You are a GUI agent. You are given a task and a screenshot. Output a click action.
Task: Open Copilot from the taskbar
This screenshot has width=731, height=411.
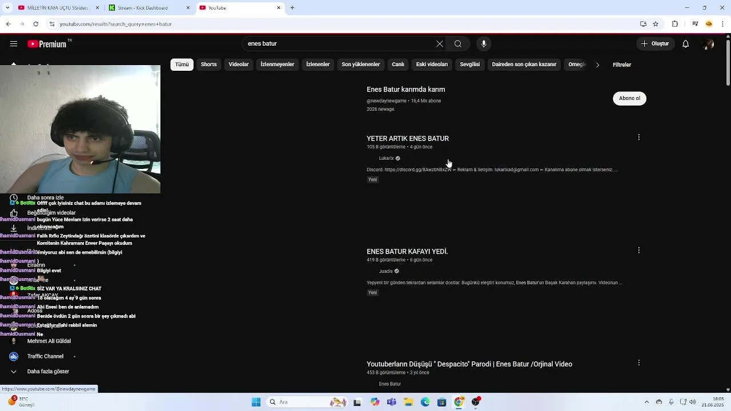tap(375, 402)
